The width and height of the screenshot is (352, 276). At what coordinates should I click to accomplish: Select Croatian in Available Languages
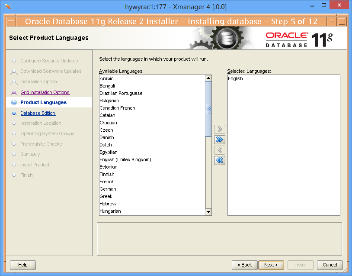click(x=152, y=123)
